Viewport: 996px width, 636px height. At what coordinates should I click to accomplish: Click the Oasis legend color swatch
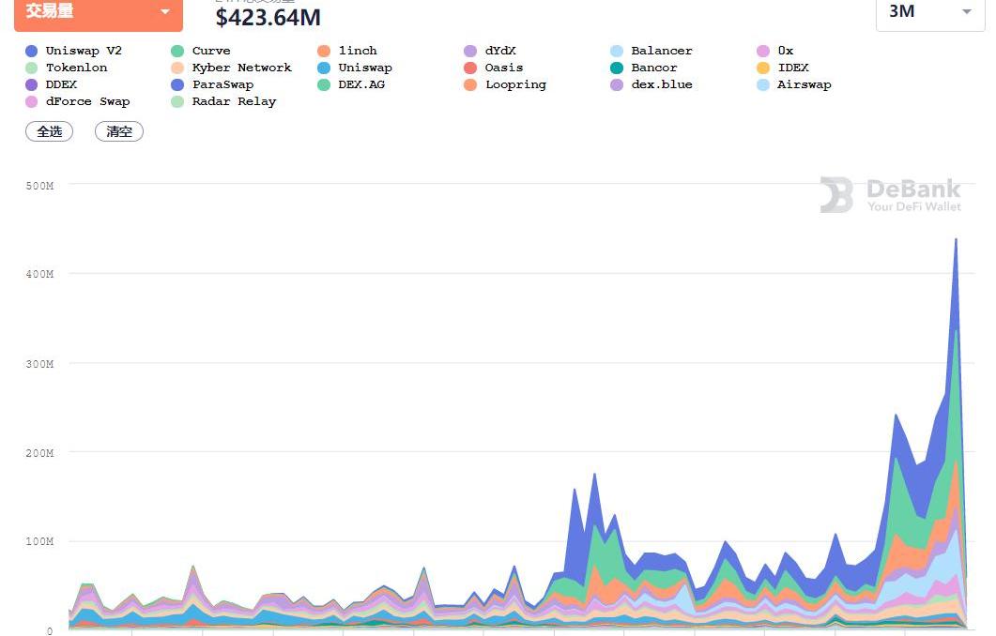point(470,68)
